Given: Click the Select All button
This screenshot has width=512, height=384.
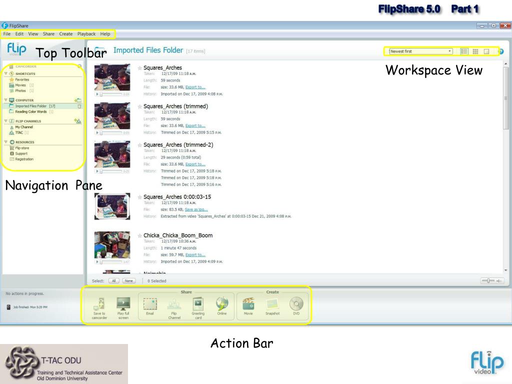Looking at the screenshot, I should [x=113, y=281].
